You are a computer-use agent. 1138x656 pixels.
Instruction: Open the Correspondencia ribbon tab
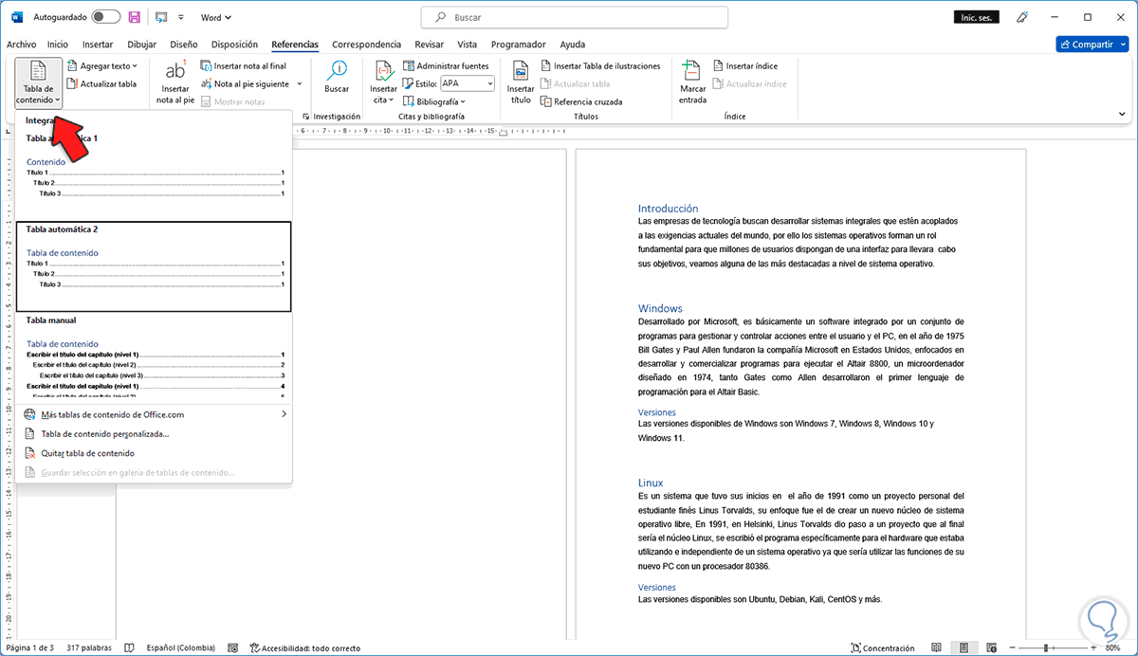(x=366, y=44)
